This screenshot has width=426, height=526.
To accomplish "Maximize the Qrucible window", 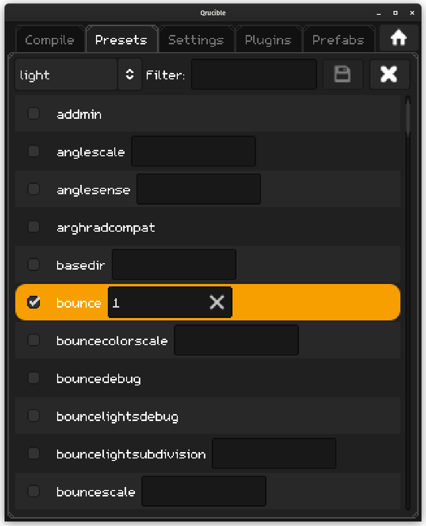I will pos(395,13).
